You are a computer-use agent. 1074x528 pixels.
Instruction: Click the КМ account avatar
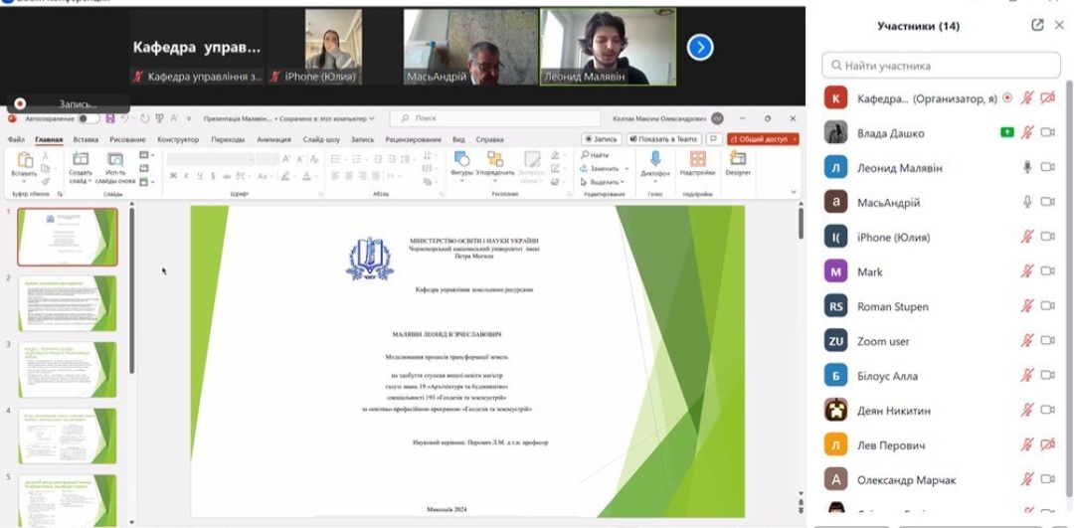(x=717, y=118)
